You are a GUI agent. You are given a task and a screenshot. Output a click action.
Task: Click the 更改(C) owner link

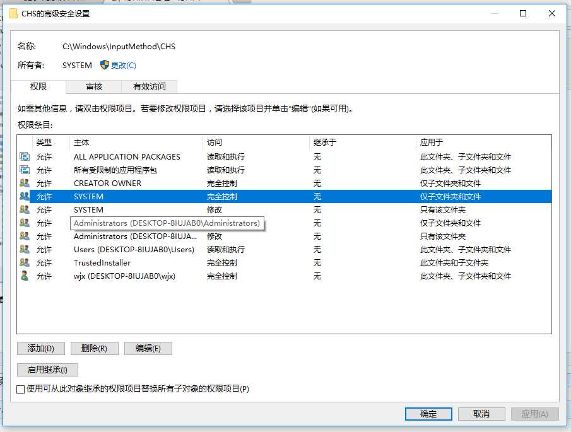pyautogui.click(x=124, y=65)
